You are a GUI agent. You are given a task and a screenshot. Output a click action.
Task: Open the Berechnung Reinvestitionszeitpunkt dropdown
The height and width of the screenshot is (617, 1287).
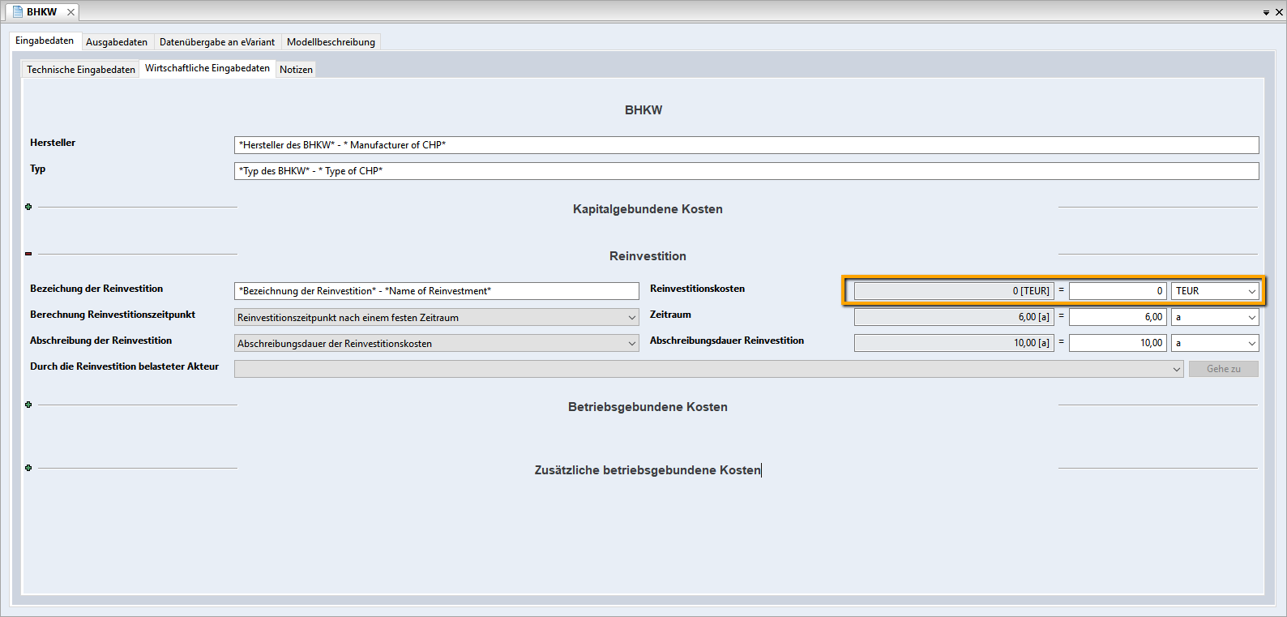pos(437,318)
